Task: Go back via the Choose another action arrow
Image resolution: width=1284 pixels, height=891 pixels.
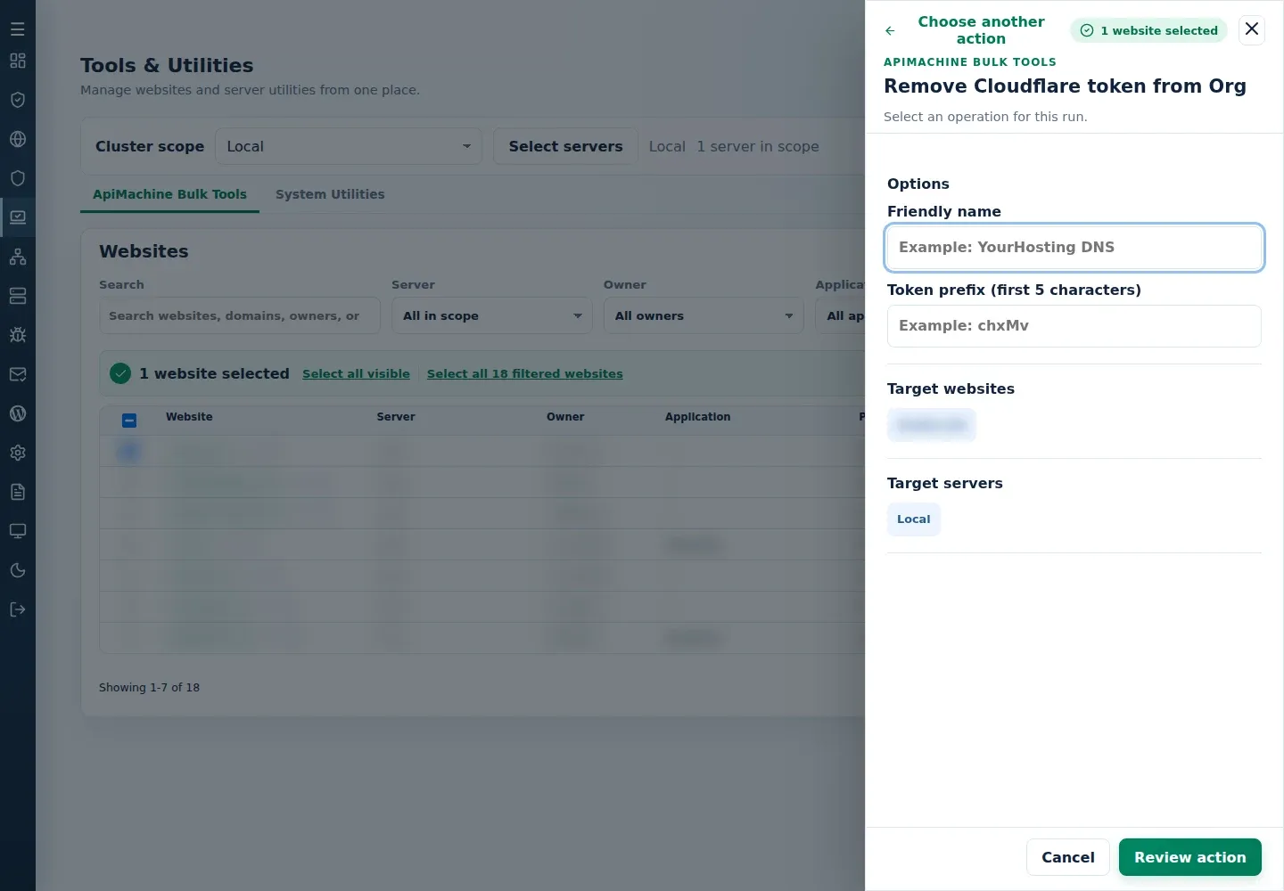Action: [x=890, y=30]
